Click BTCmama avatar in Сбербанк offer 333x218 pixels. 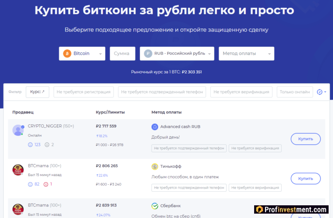point(18,209)
